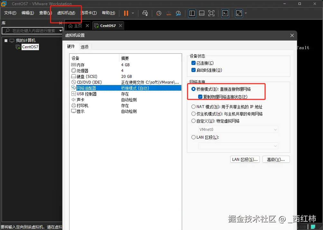
Task: Click the USB controller icon
Action: click(74, 94)
